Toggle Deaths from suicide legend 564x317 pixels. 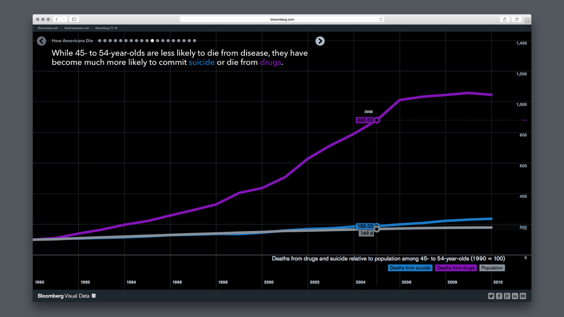tap(410, 268)
